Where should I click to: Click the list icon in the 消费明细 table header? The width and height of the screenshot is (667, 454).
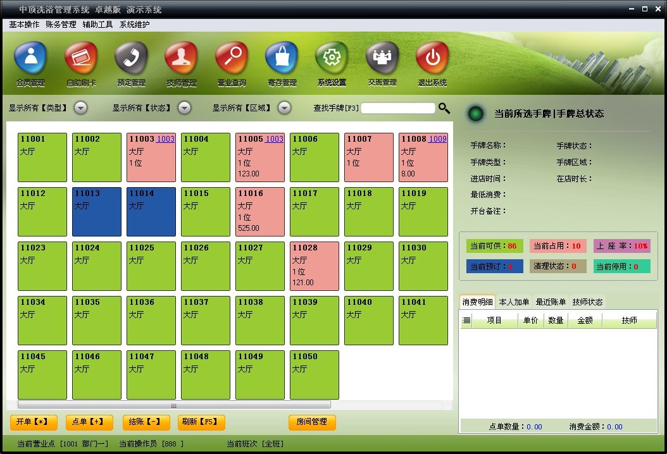coord(466,320)
